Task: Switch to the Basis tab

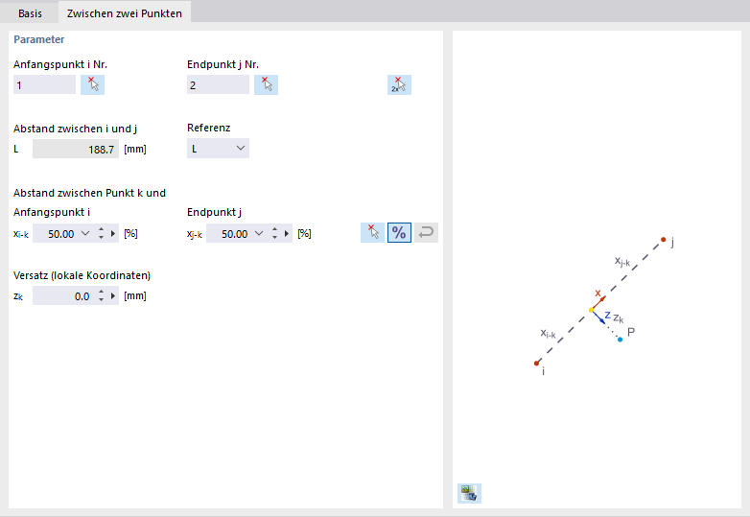Action: tap(30, 13)
